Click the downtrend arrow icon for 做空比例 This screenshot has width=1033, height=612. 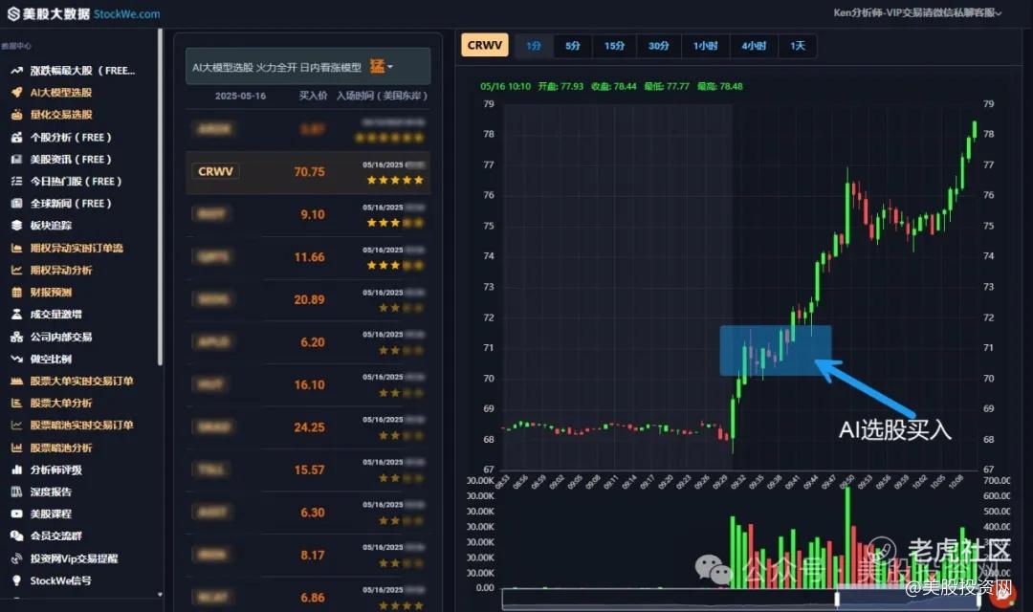16,359
